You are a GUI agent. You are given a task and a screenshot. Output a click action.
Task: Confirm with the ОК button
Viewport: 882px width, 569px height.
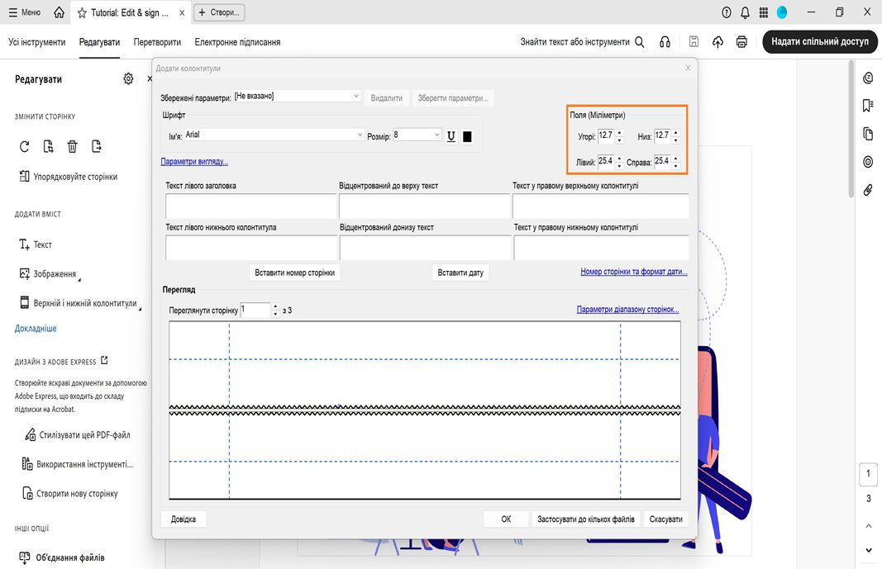[x=506, y=519]
